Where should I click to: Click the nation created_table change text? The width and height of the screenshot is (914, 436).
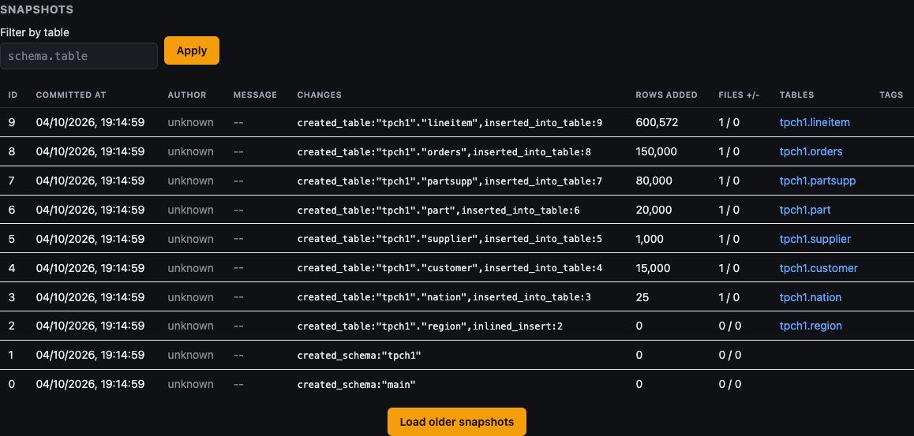444,297
